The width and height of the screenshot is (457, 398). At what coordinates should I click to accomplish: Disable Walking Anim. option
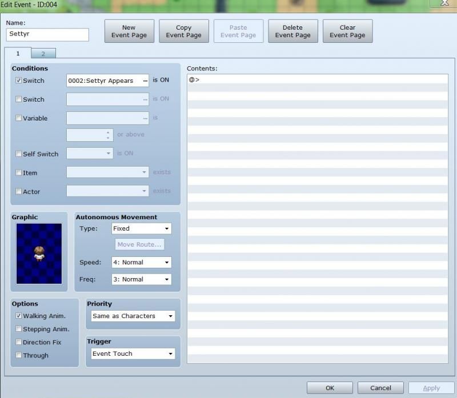19,316
